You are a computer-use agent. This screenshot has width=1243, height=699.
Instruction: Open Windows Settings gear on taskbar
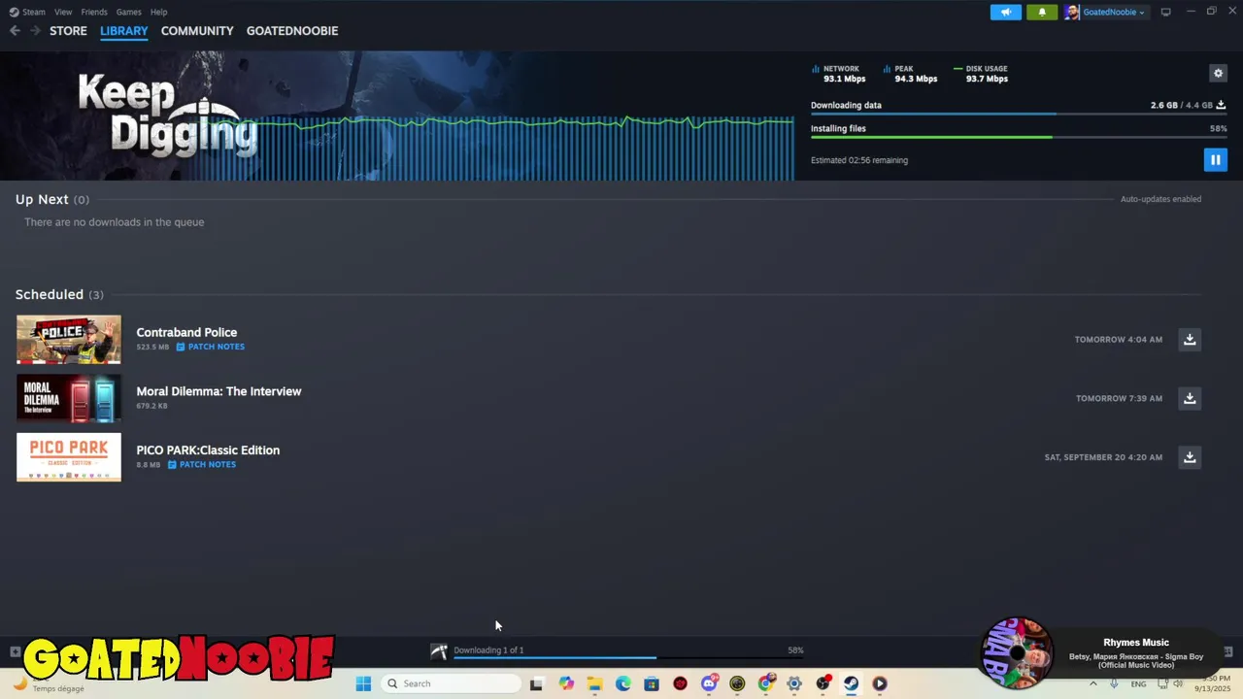[794, 683]
